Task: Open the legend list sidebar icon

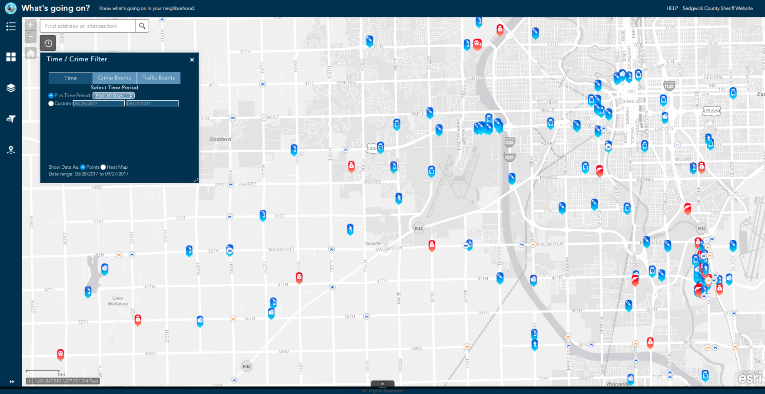Action: 11,26
